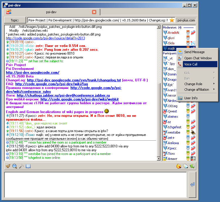Click the Topic button
Screen dimensions: 220x202
pyautogui.click(x=15, y=20)
